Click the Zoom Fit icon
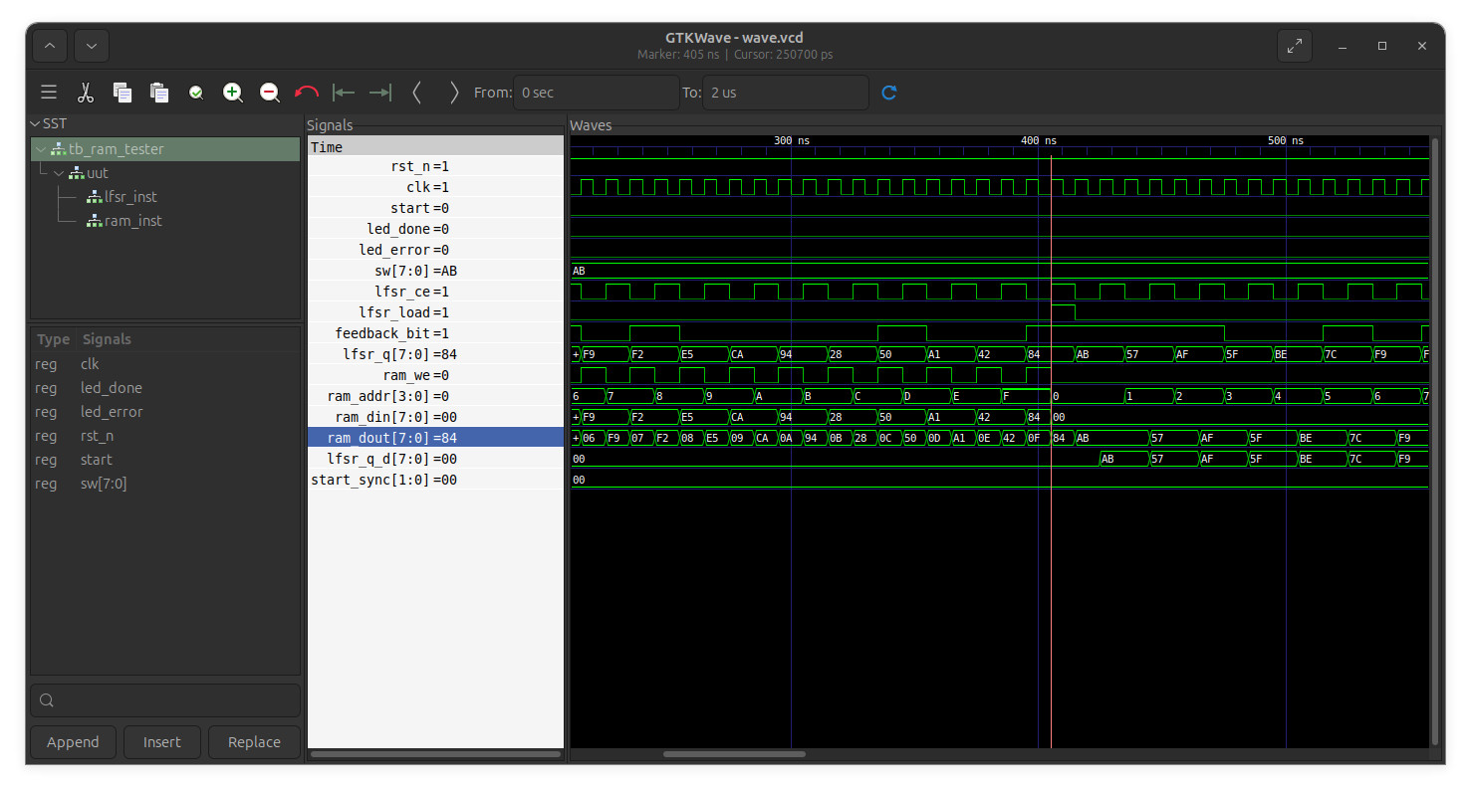 pyautogui.click(x=196, y=93)
